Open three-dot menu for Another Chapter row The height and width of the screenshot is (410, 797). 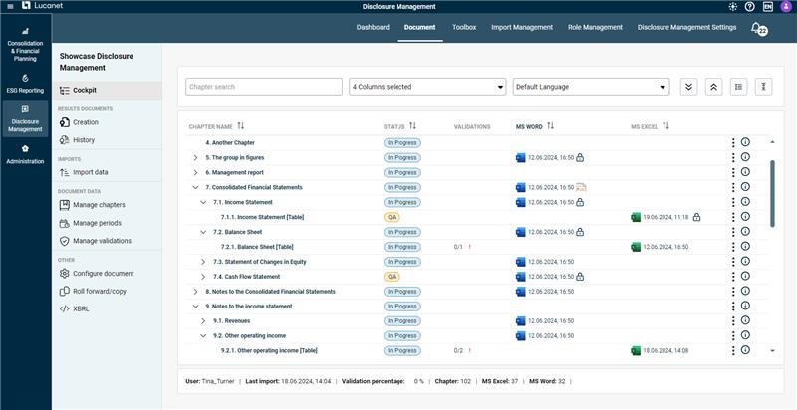(x=733, y=142)
